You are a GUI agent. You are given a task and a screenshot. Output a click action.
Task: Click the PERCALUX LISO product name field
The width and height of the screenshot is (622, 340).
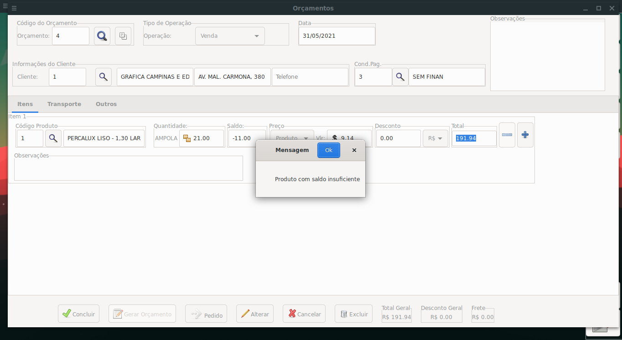coord(104,138)
